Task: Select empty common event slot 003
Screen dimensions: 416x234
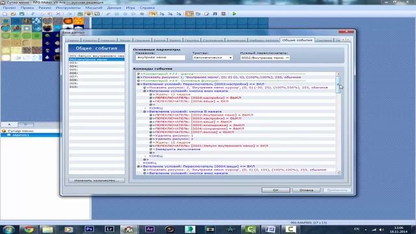Action: coord(97,63)
